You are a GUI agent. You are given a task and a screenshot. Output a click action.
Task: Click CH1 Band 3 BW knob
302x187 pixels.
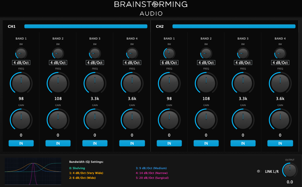pos(95,53)
